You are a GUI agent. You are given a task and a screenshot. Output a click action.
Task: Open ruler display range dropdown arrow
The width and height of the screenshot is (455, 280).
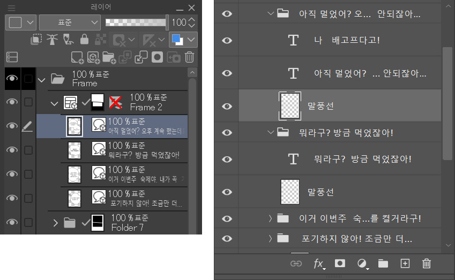tap(162, 40)
